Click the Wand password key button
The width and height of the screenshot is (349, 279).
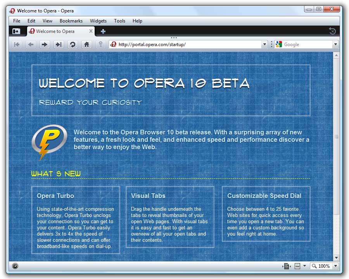pyautogui.click(x=100, y=45)
